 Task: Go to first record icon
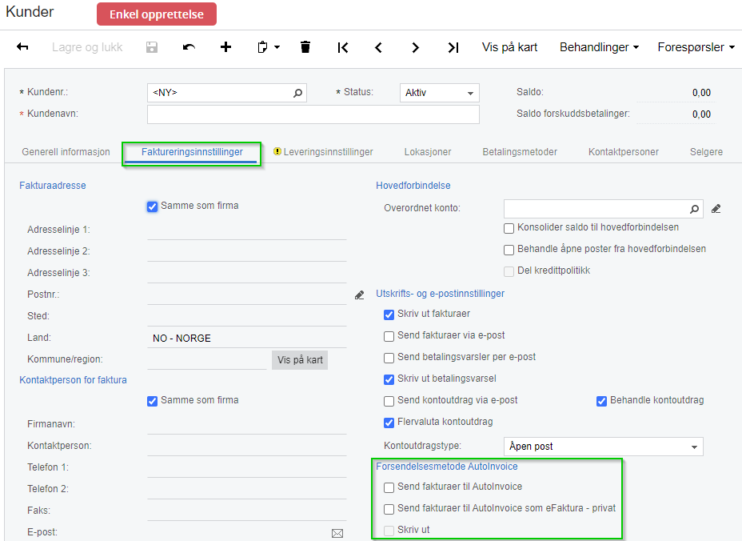pyautogui.click(x=343, y=47)
